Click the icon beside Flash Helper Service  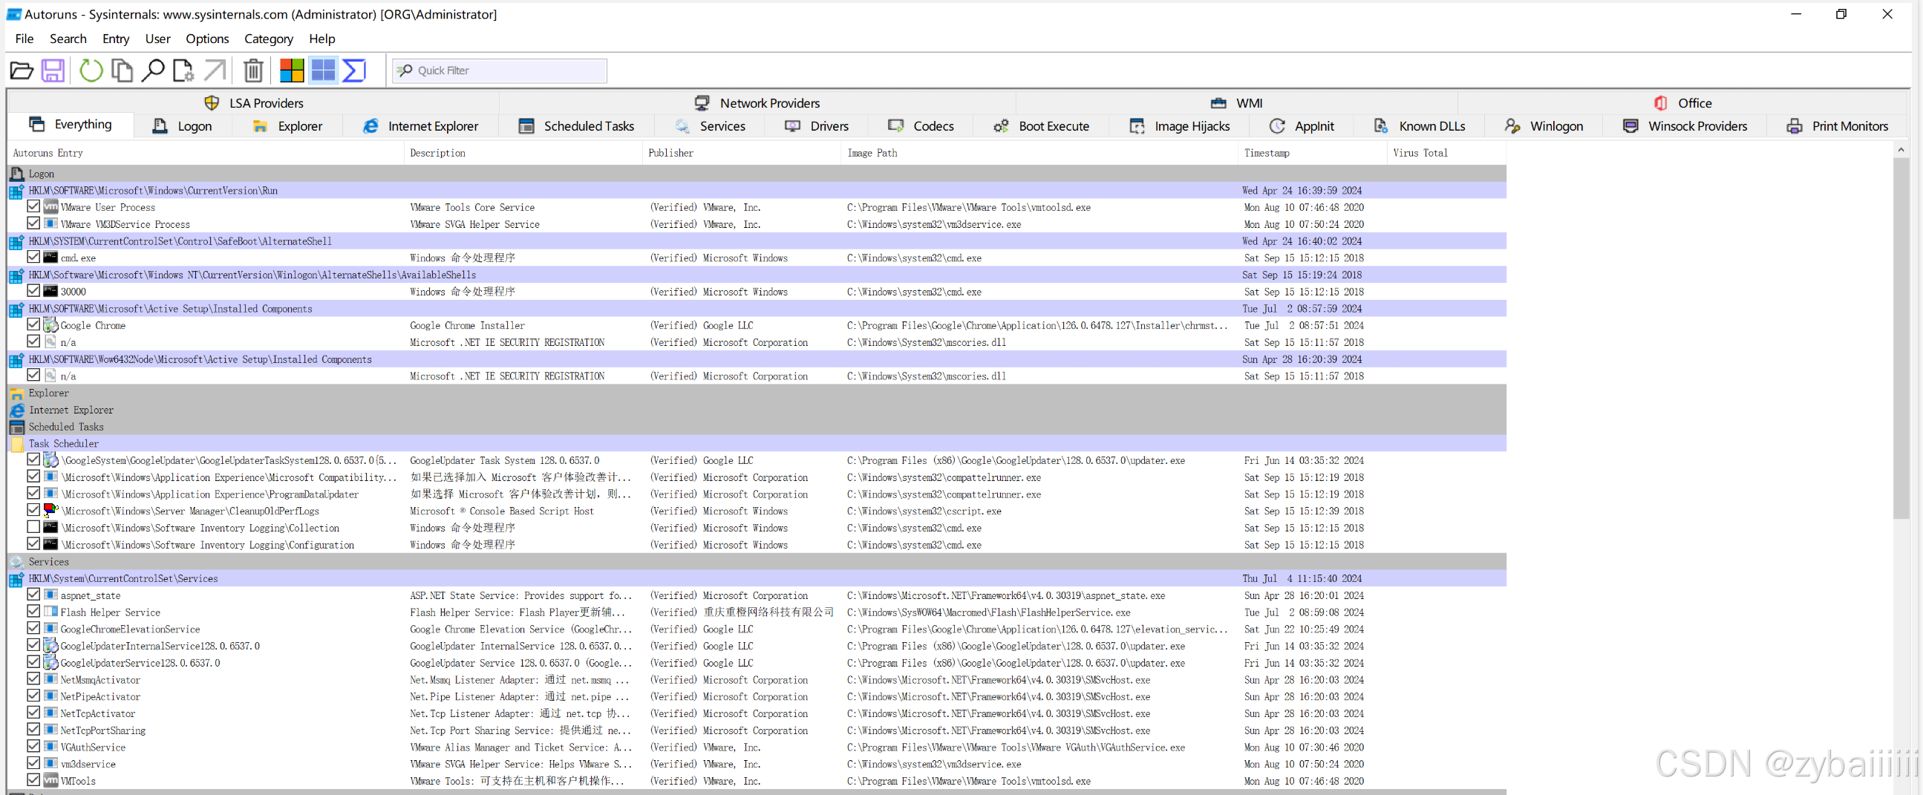tap(50, 612)
